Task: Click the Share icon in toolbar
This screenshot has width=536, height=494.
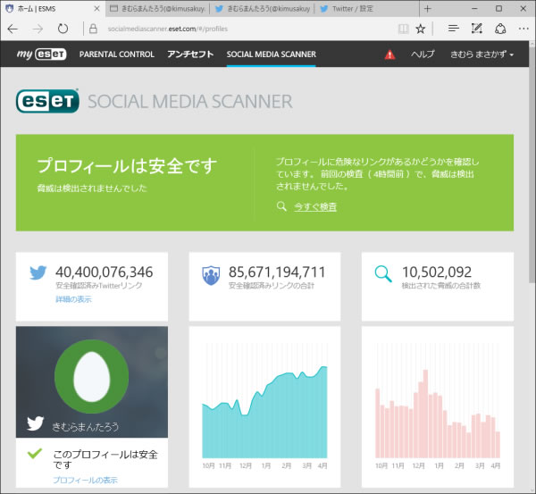Action: point(500,29)
